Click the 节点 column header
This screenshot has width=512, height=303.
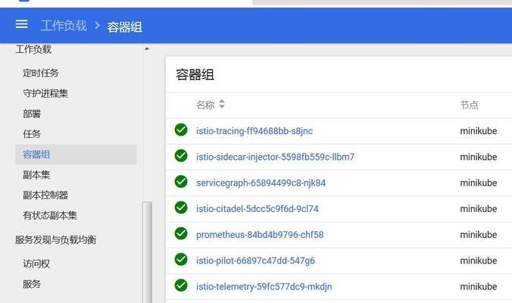coord(470,105)
